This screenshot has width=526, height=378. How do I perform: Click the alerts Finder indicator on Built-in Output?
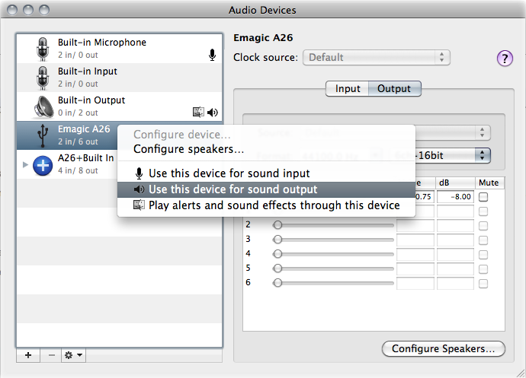(198, 112)
